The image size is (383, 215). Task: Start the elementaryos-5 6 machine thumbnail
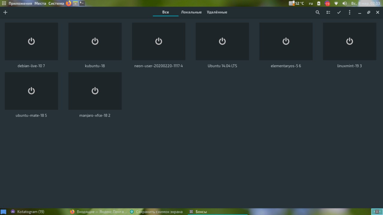tap(286, 41)
